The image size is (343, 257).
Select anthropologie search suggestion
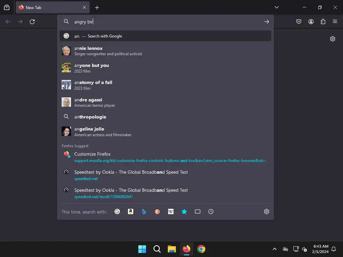(x=165, y=117)
